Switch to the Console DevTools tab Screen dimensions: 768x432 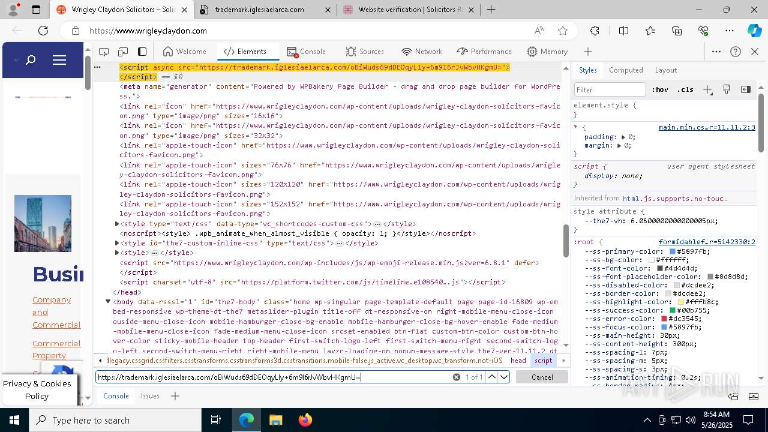[x=306, y=52]
